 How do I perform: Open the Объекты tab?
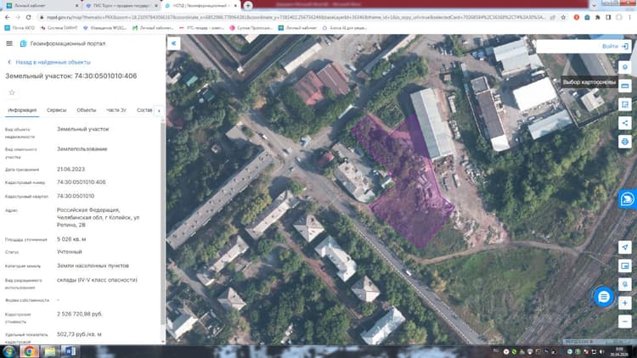click(x=86, y=110)
